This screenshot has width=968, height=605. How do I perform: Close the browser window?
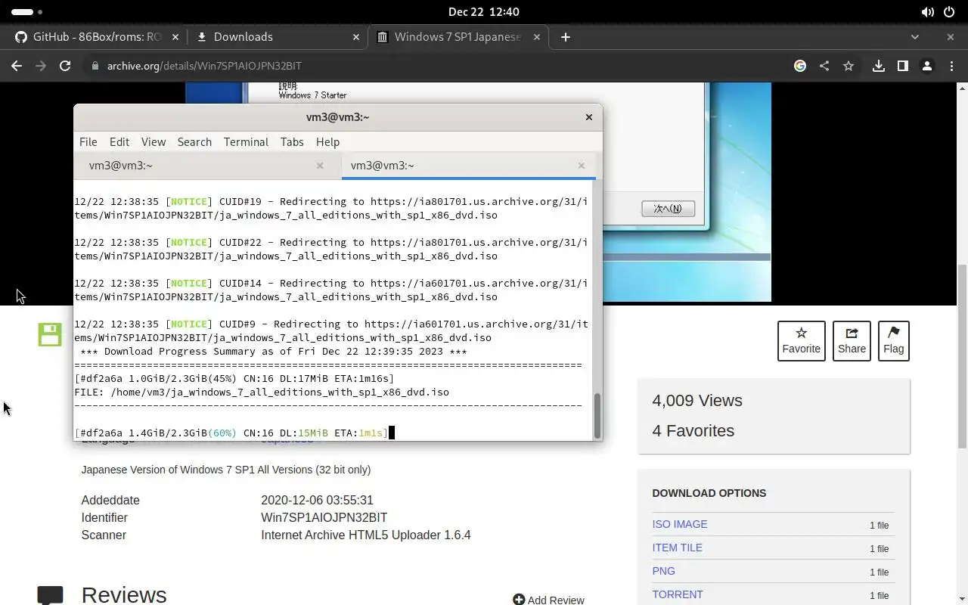click(x=951, y=37)
